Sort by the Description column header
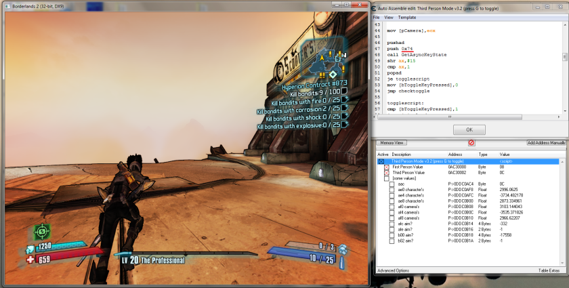Viewport: 569px width, 288px height. [x=401, y=155]
